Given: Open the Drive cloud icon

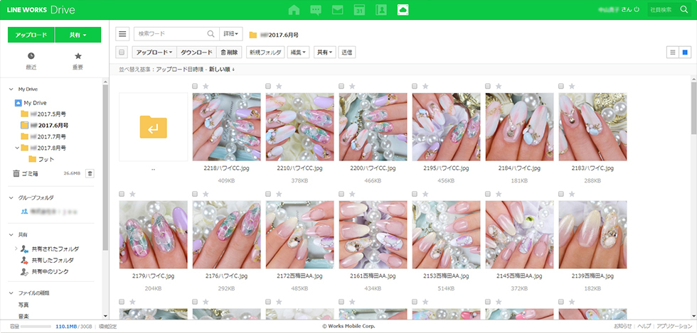Looking at the screenshot, I should (x=403, y=10).
